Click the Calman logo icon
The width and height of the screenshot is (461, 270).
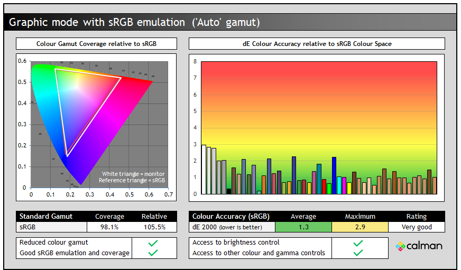(x=400, y=246)
